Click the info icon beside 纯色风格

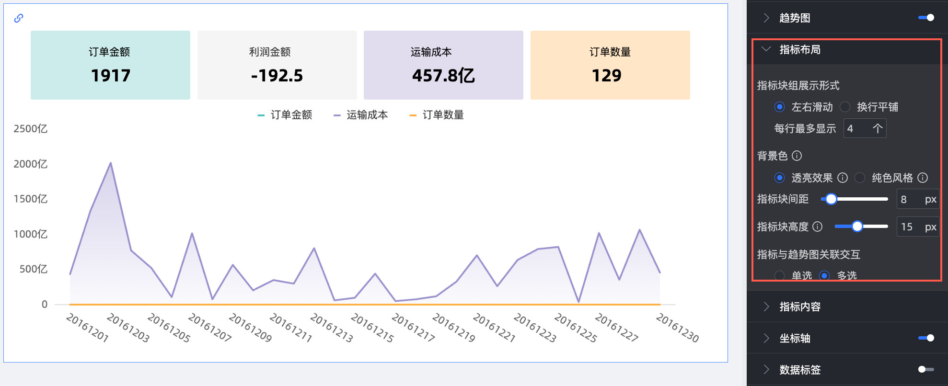923,178
